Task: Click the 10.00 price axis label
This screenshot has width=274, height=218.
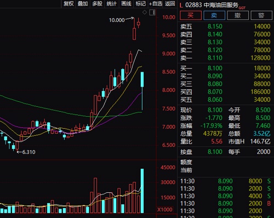Action: pos(169,18)
